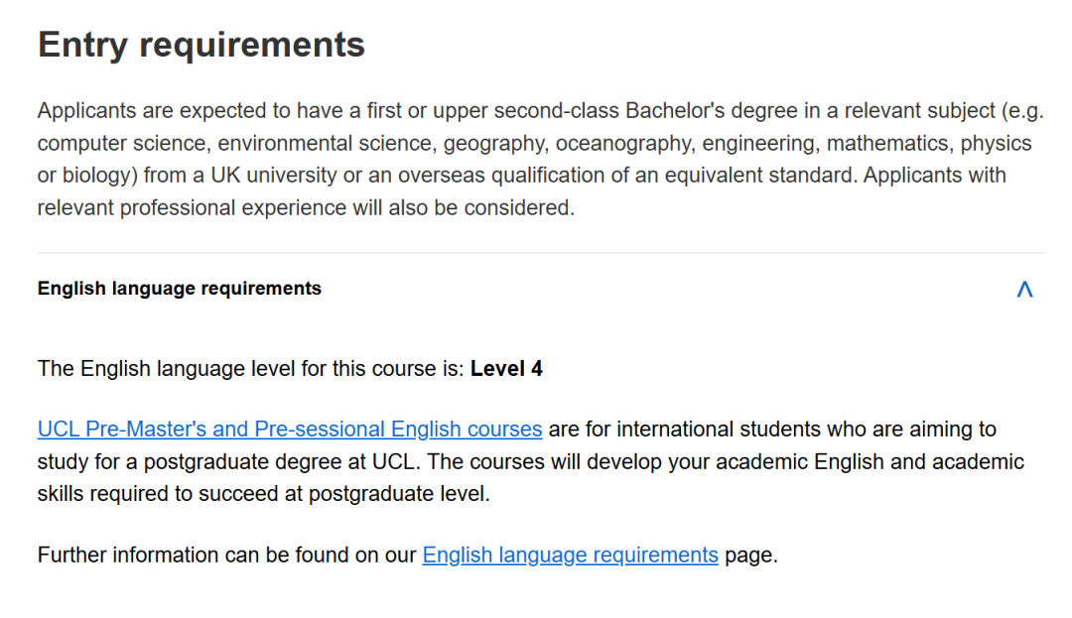Click the Entry requirements heading
Image resolution: width=1072 pixels, height=618 pixels.
coord(201,44)
